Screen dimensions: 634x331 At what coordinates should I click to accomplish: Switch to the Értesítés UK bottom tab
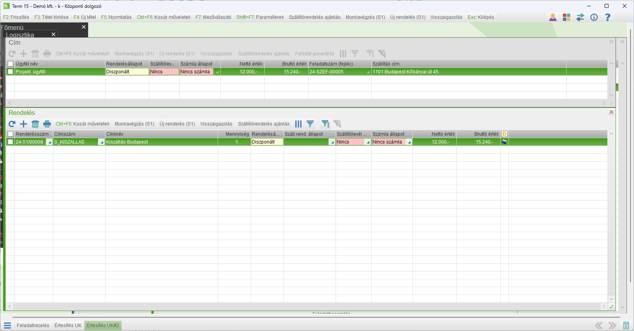tap(68, 326)
